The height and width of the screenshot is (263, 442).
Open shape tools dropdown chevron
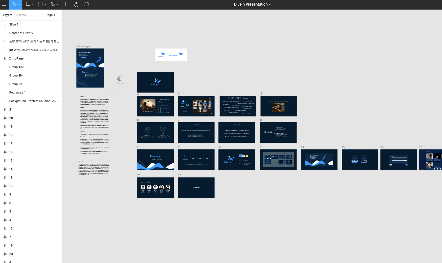pyautogui.click(x=45, y=5)
